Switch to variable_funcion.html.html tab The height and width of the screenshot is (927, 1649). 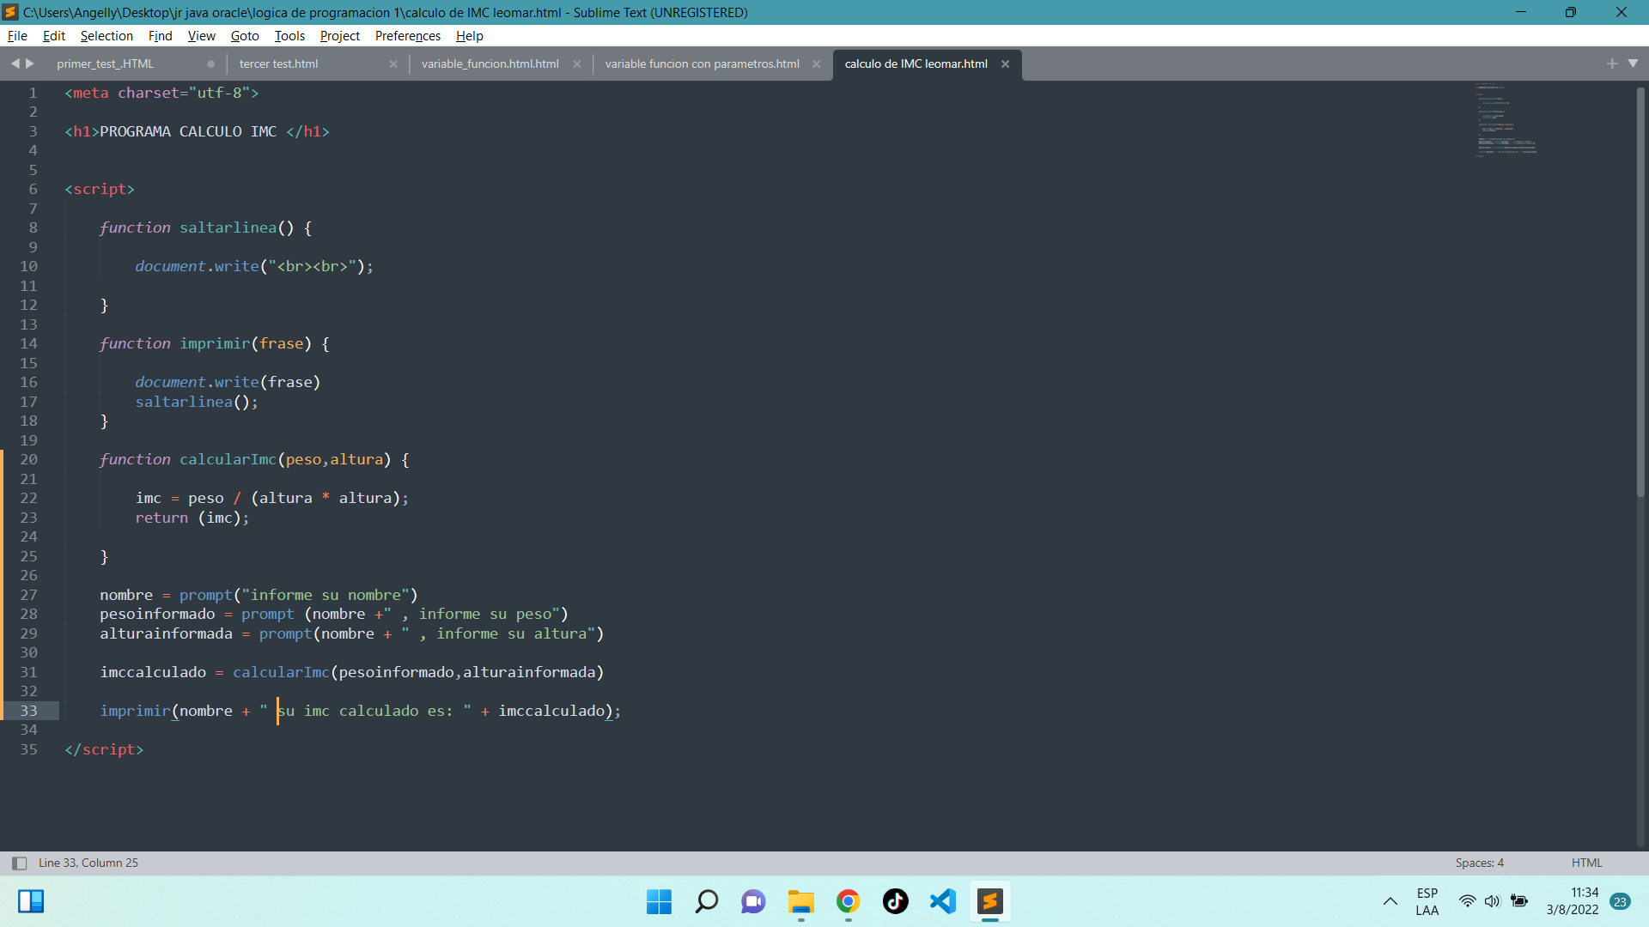point(490,64)
